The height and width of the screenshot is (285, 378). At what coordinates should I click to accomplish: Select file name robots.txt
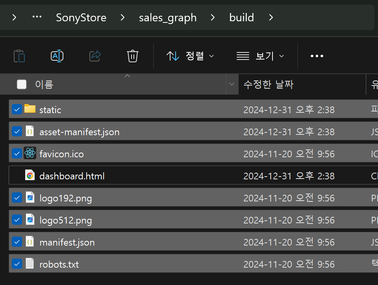[59, 265]
